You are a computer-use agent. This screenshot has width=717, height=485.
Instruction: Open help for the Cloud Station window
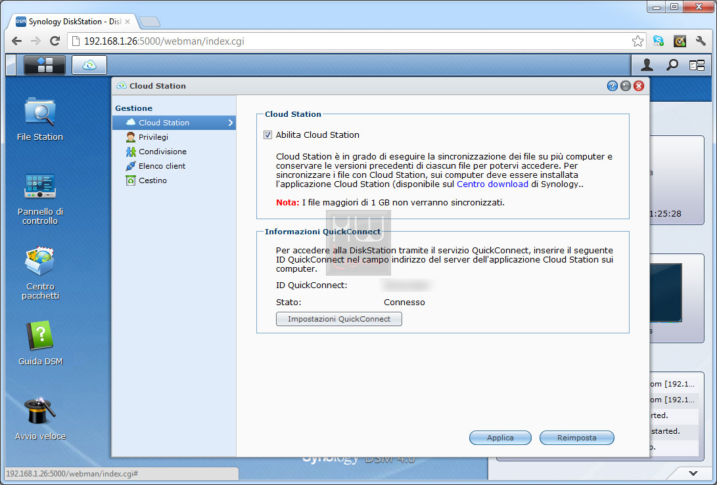click(x=613, y=86)
